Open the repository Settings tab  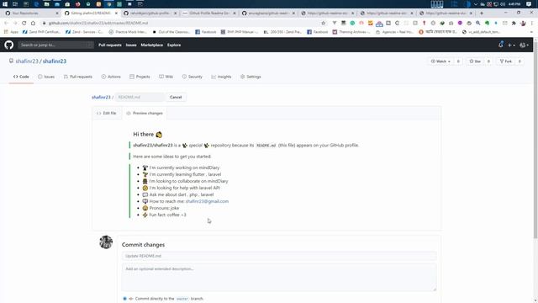pos(251,77)
